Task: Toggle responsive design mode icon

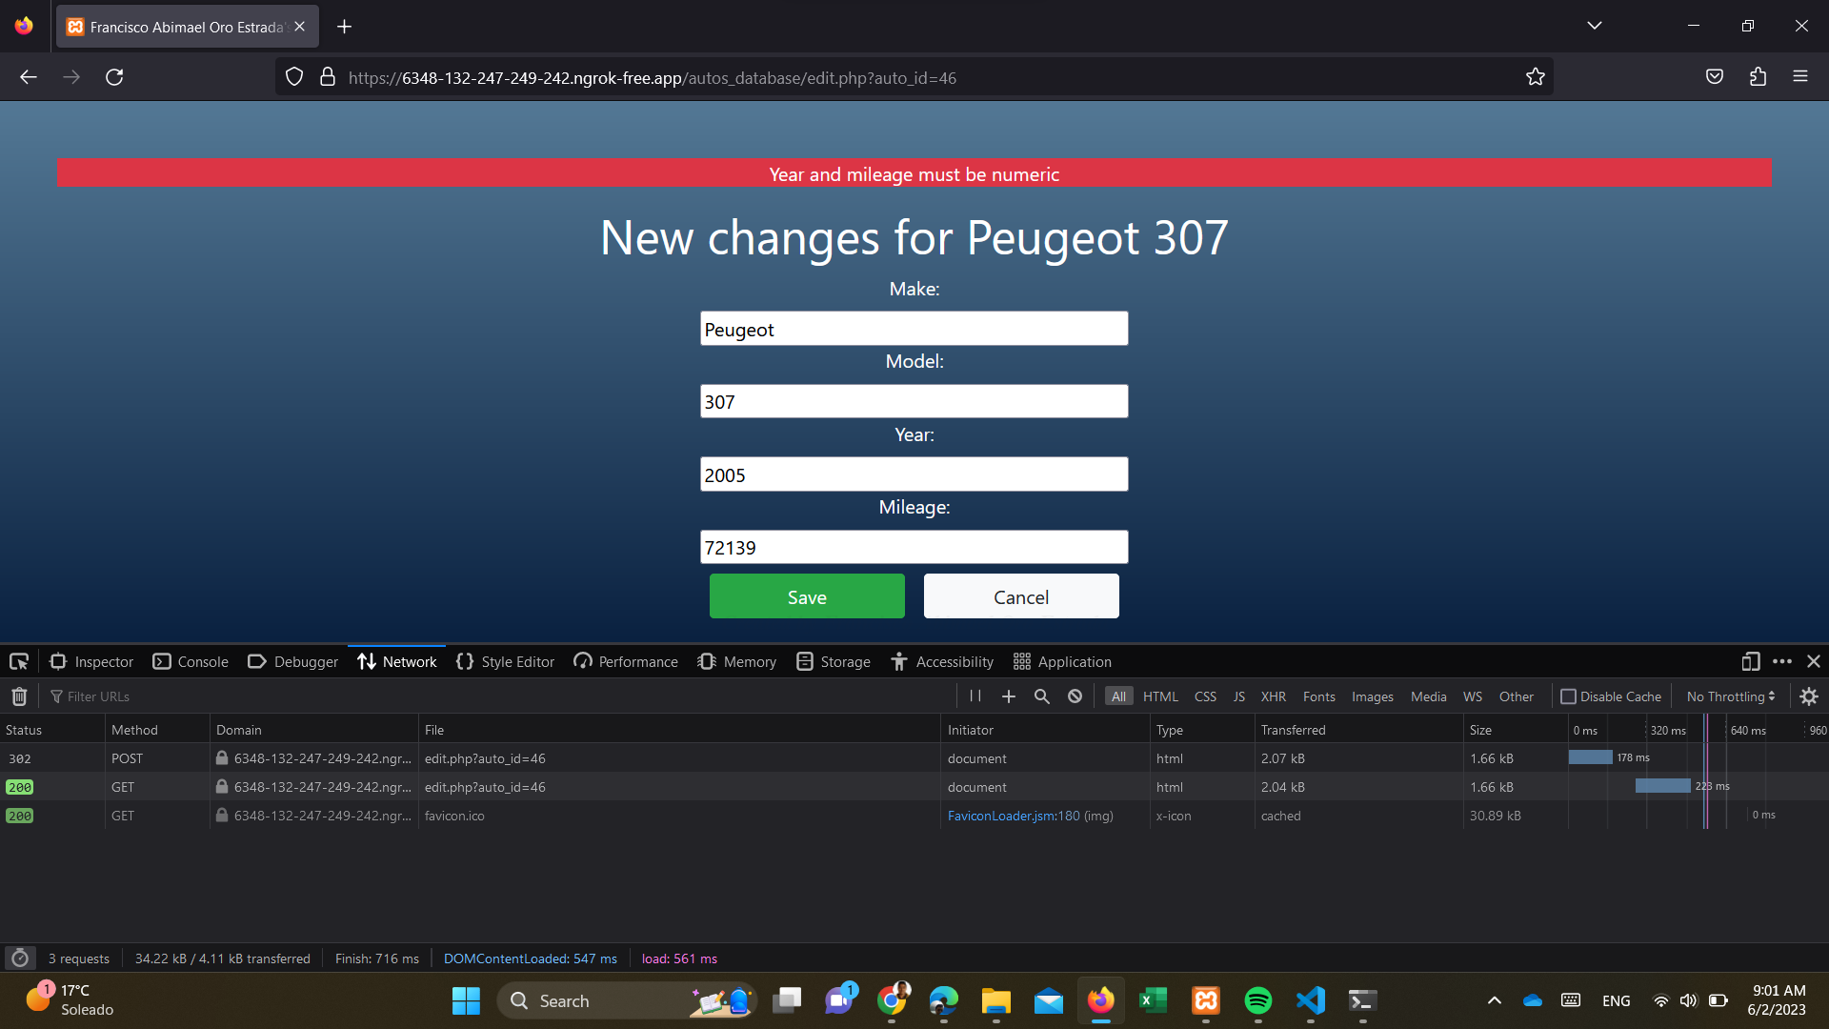Action: point(1751,661)
